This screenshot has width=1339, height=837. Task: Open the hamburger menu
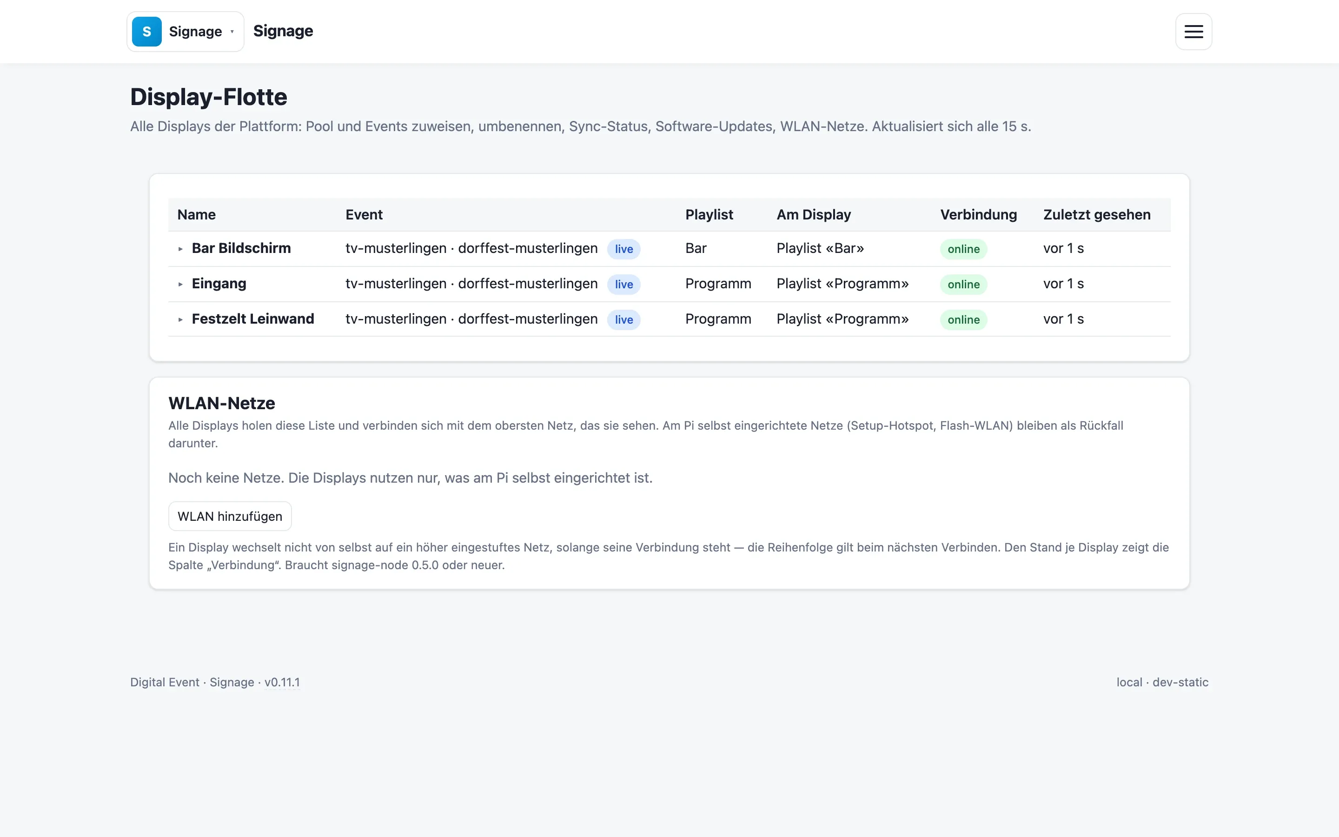pos(1193,32)
